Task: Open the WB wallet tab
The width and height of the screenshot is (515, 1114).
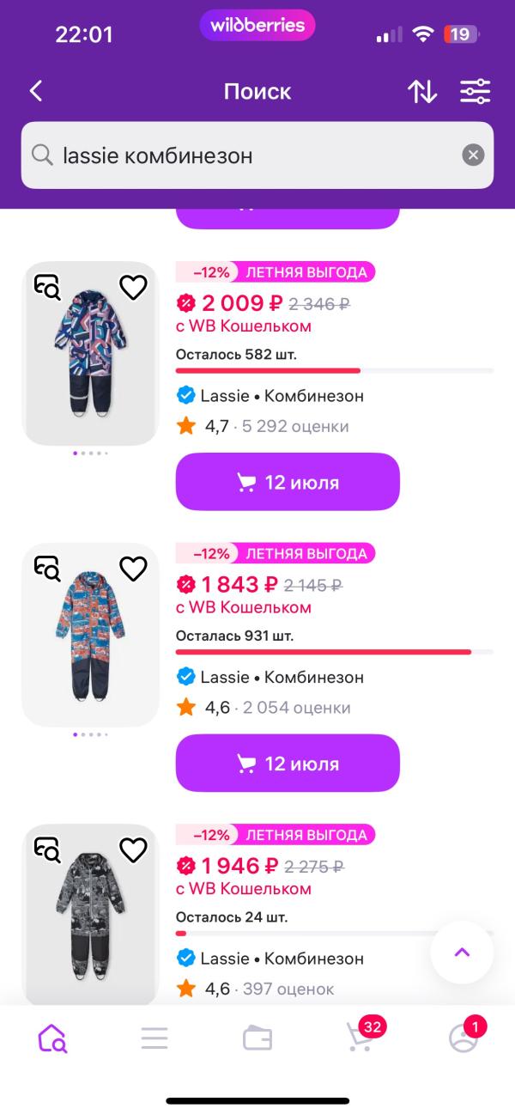Action: point(257,1038)
